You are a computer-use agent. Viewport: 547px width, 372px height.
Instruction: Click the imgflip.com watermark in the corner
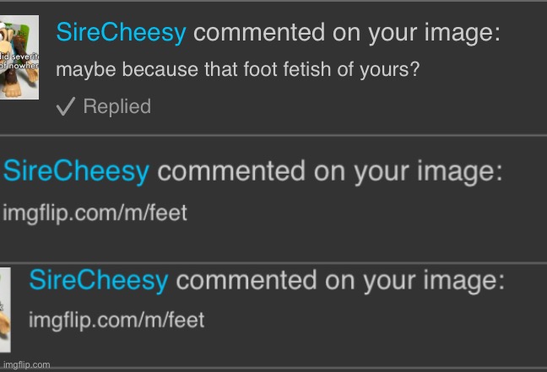coord(26,364)
